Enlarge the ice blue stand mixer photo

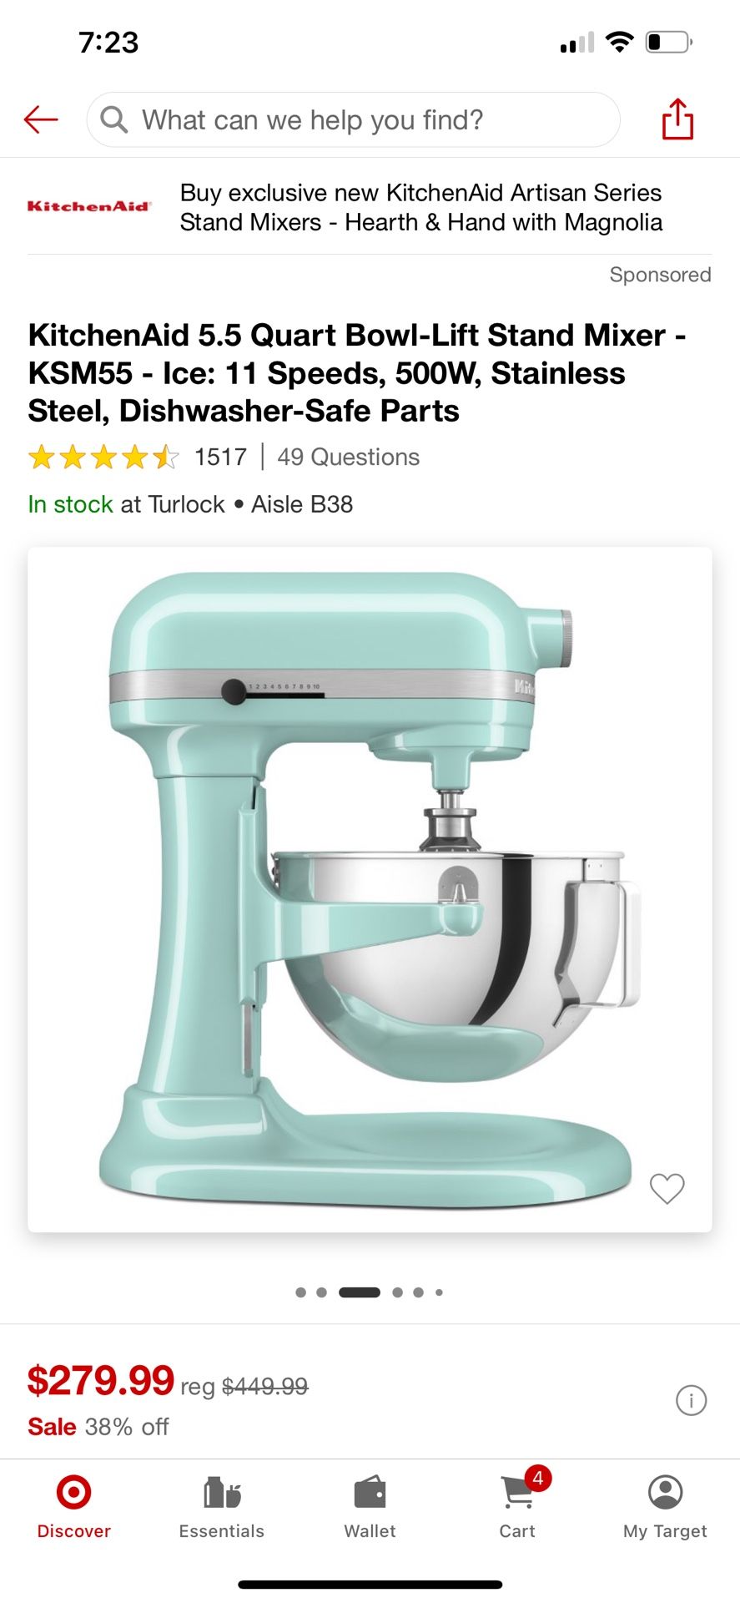370,889
